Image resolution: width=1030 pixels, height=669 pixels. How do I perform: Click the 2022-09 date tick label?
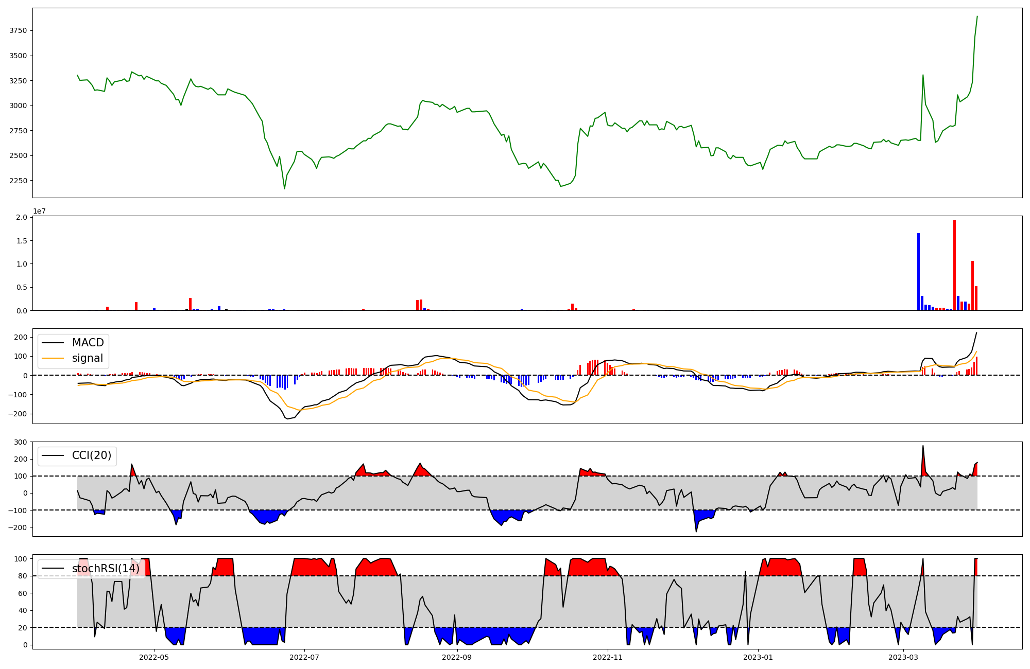[457, 657]
